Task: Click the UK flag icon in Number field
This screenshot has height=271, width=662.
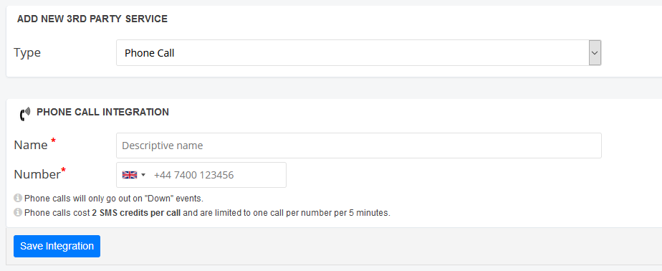Action: click(130, 175)
